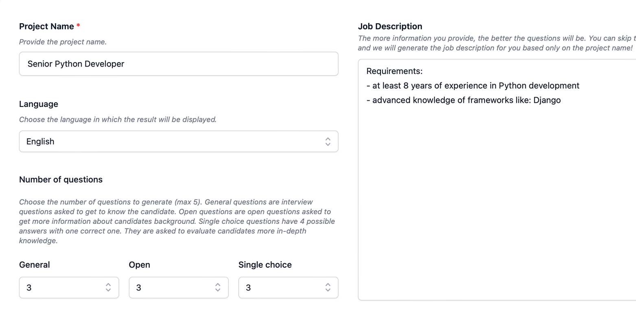Click the up arrow on Open questions
This screenshot has width=636, height=310.
click(218, 285)
